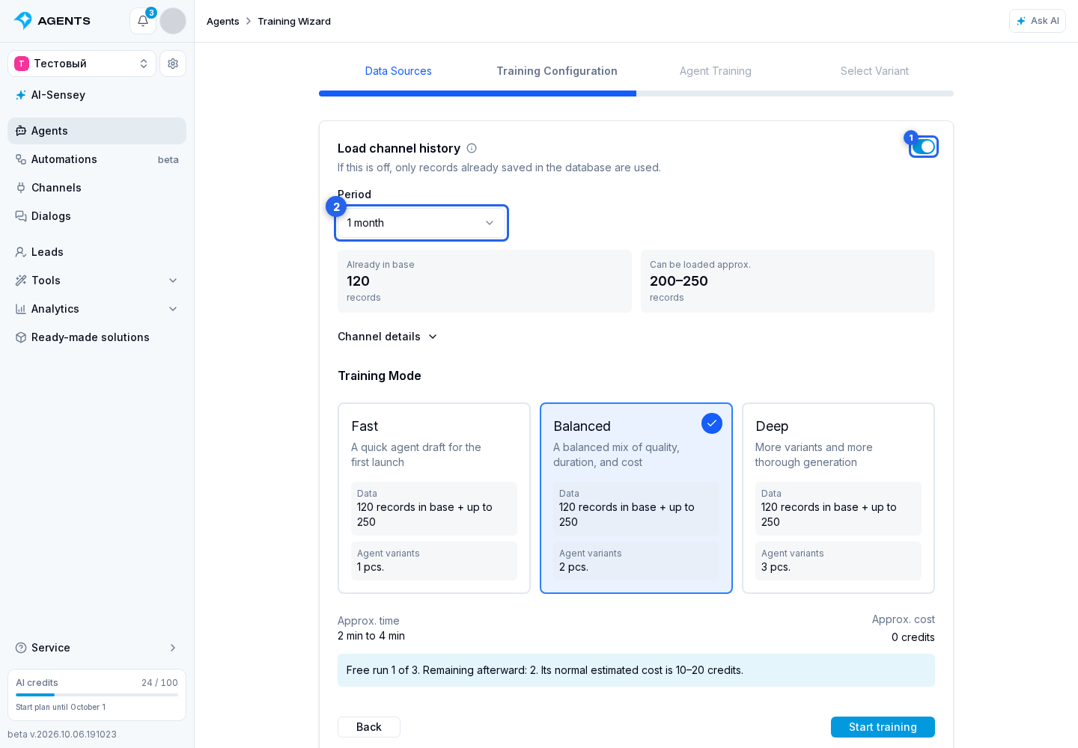Expand the Tools submenu chevron
1078x748 pixels.
pos(173,280)
